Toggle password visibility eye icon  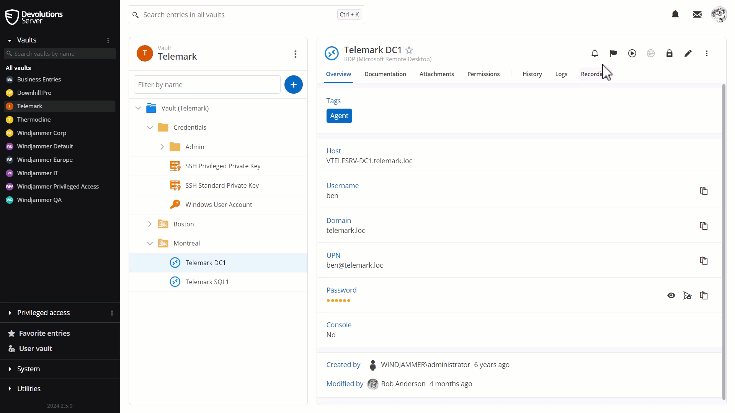pyautogui.click(x=670, y=295)
